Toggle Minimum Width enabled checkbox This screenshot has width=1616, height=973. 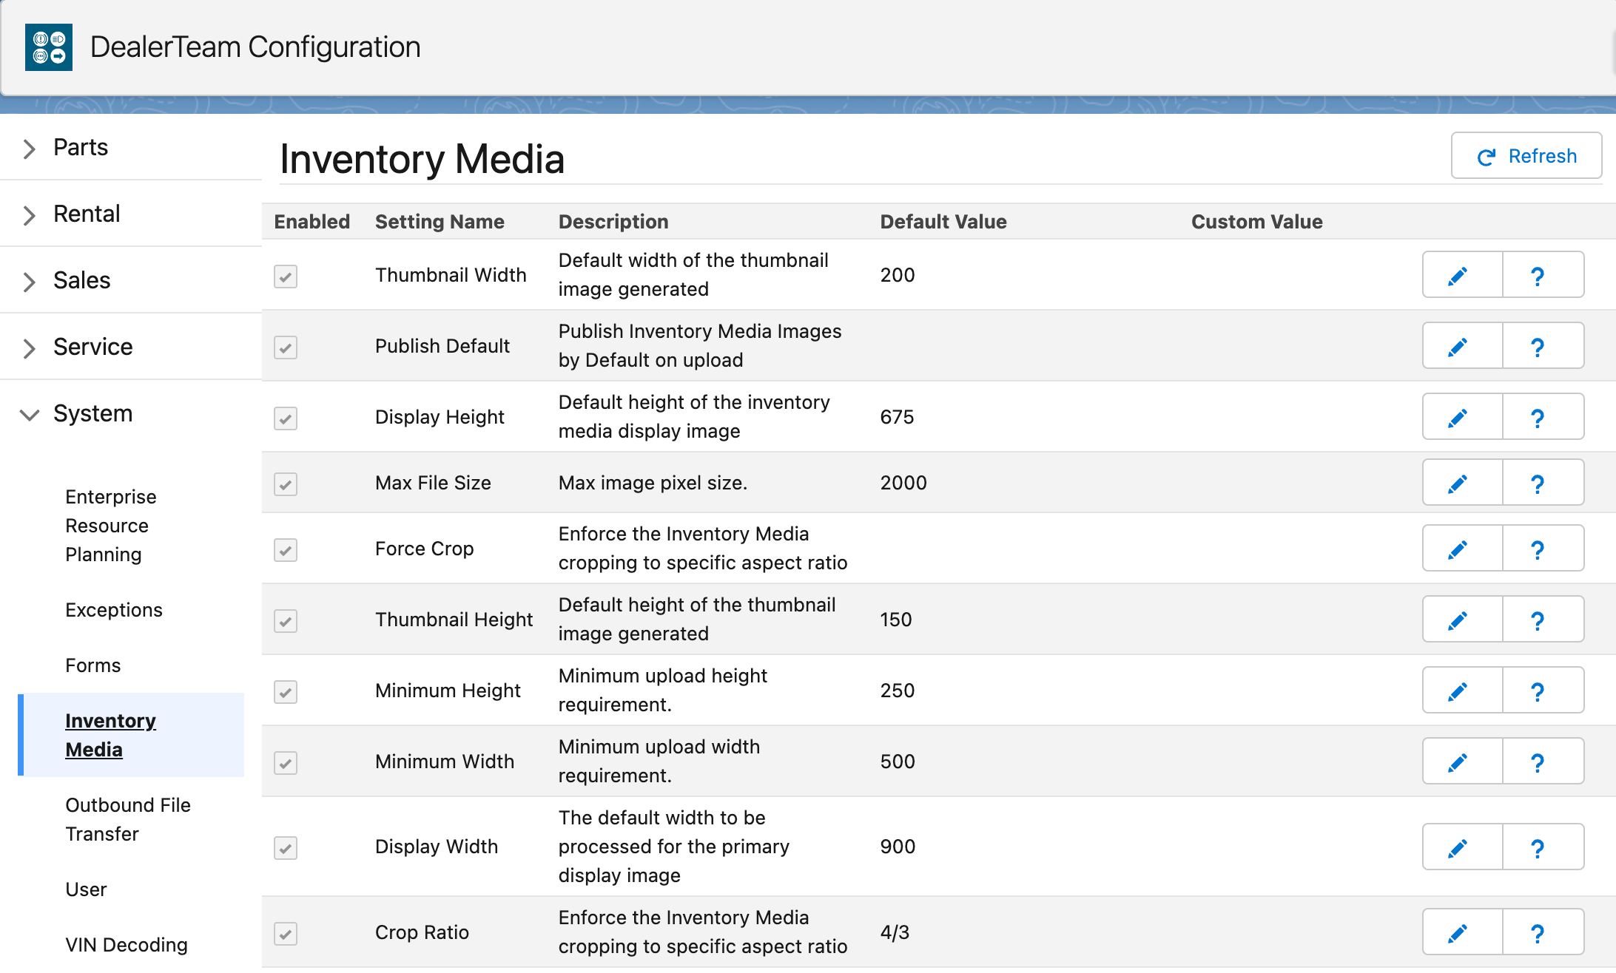coord(286,763)
